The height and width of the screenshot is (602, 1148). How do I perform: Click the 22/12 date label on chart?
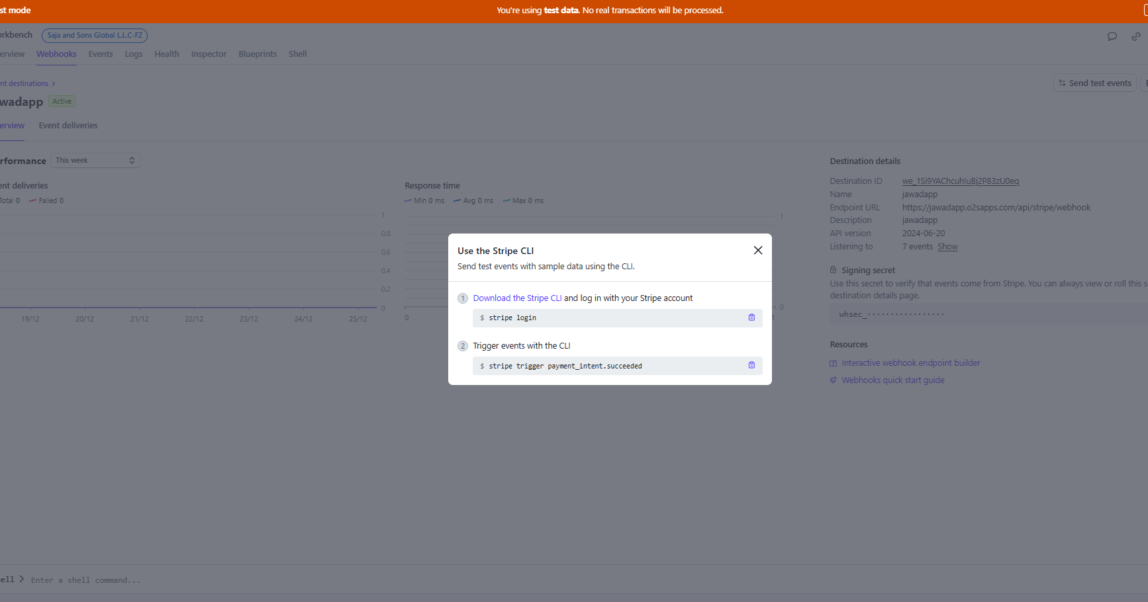coord(194,319)
